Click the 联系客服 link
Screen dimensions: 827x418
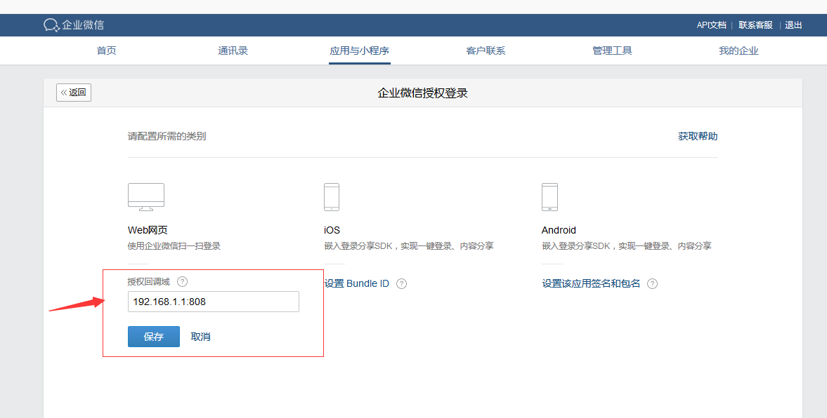point(755,25)
